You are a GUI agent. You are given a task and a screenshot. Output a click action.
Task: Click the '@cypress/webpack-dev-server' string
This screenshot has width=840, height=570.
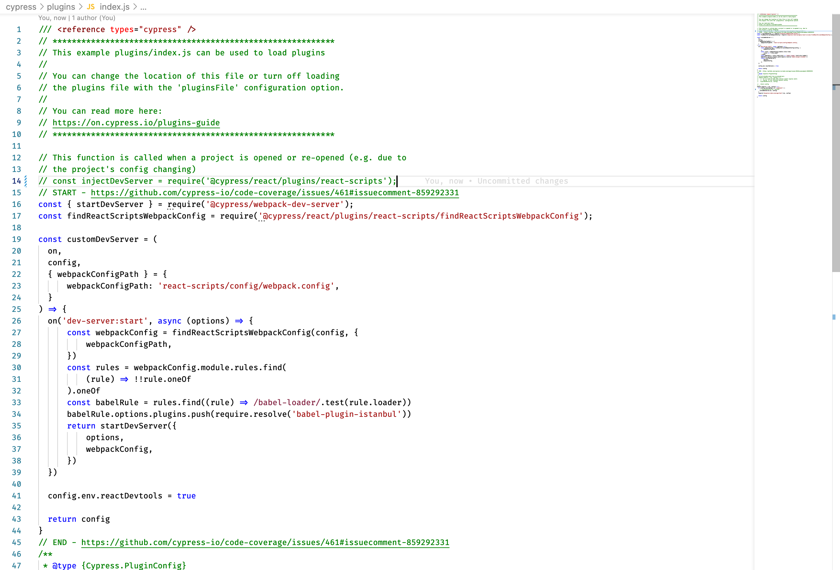pyautogui.click(x=275, y=204)
